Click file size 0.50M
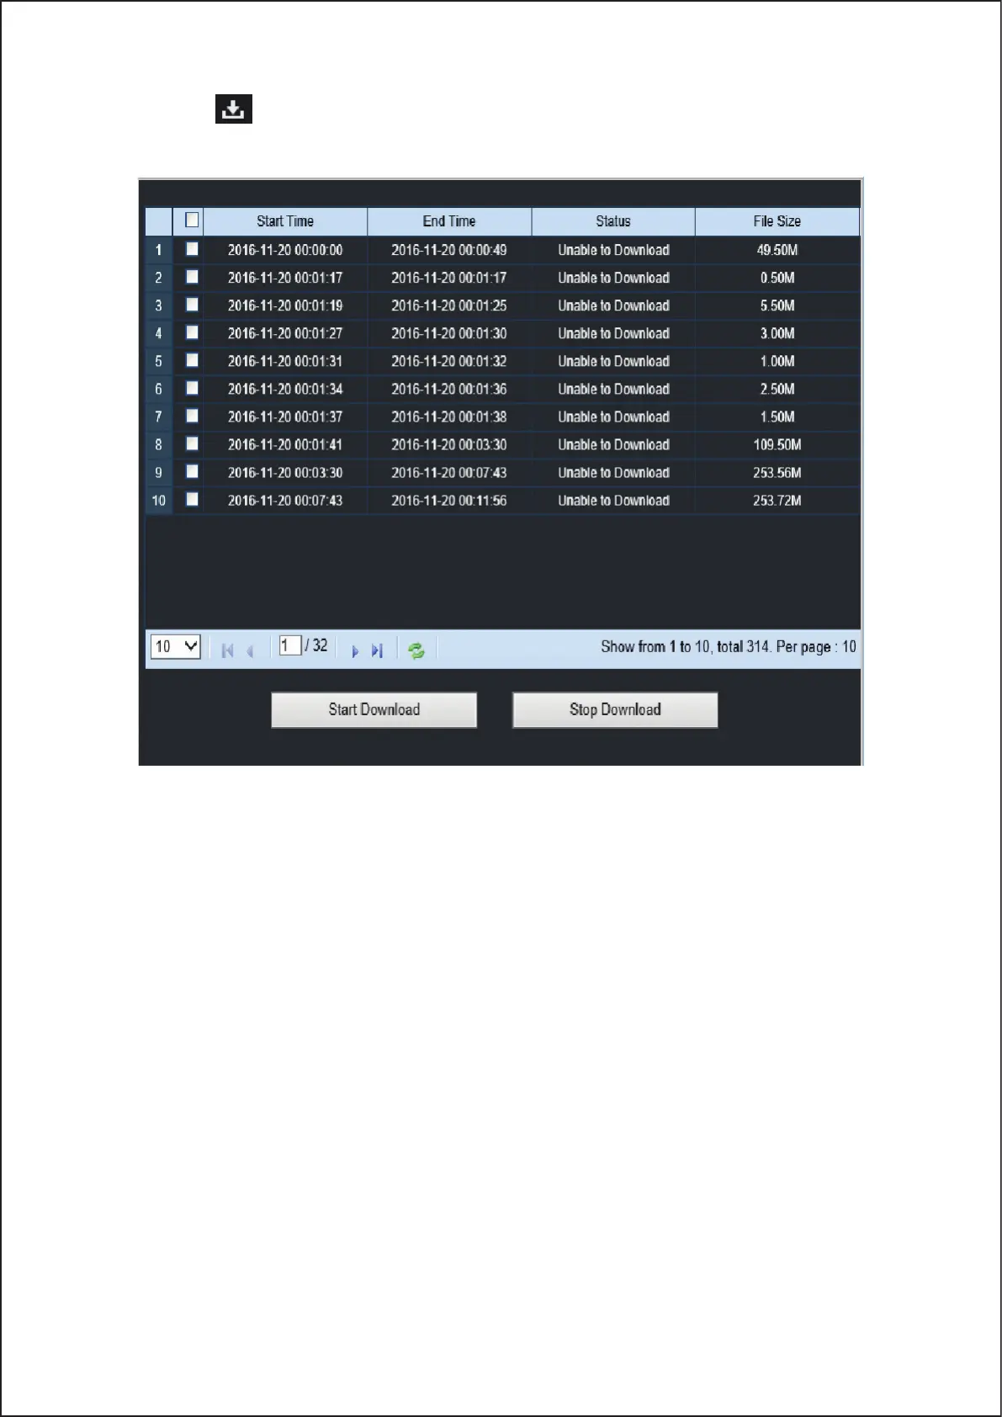The width and height of the screenshot is (1002, 1417). click(777, 278)
